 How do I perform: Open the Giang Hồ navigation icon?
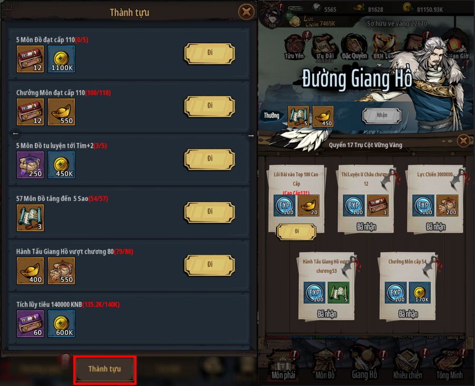[364, 365]
